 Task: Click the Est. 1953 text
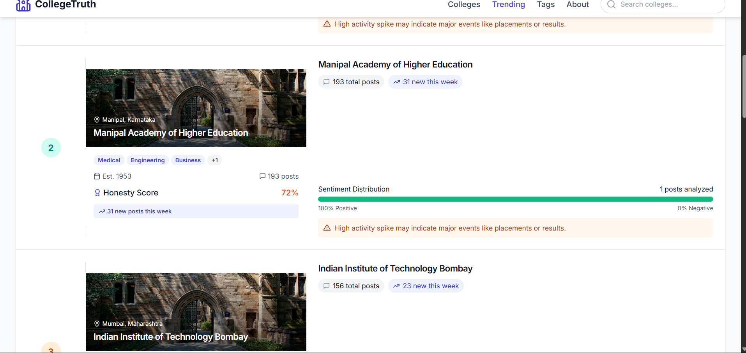pos(117,176)
